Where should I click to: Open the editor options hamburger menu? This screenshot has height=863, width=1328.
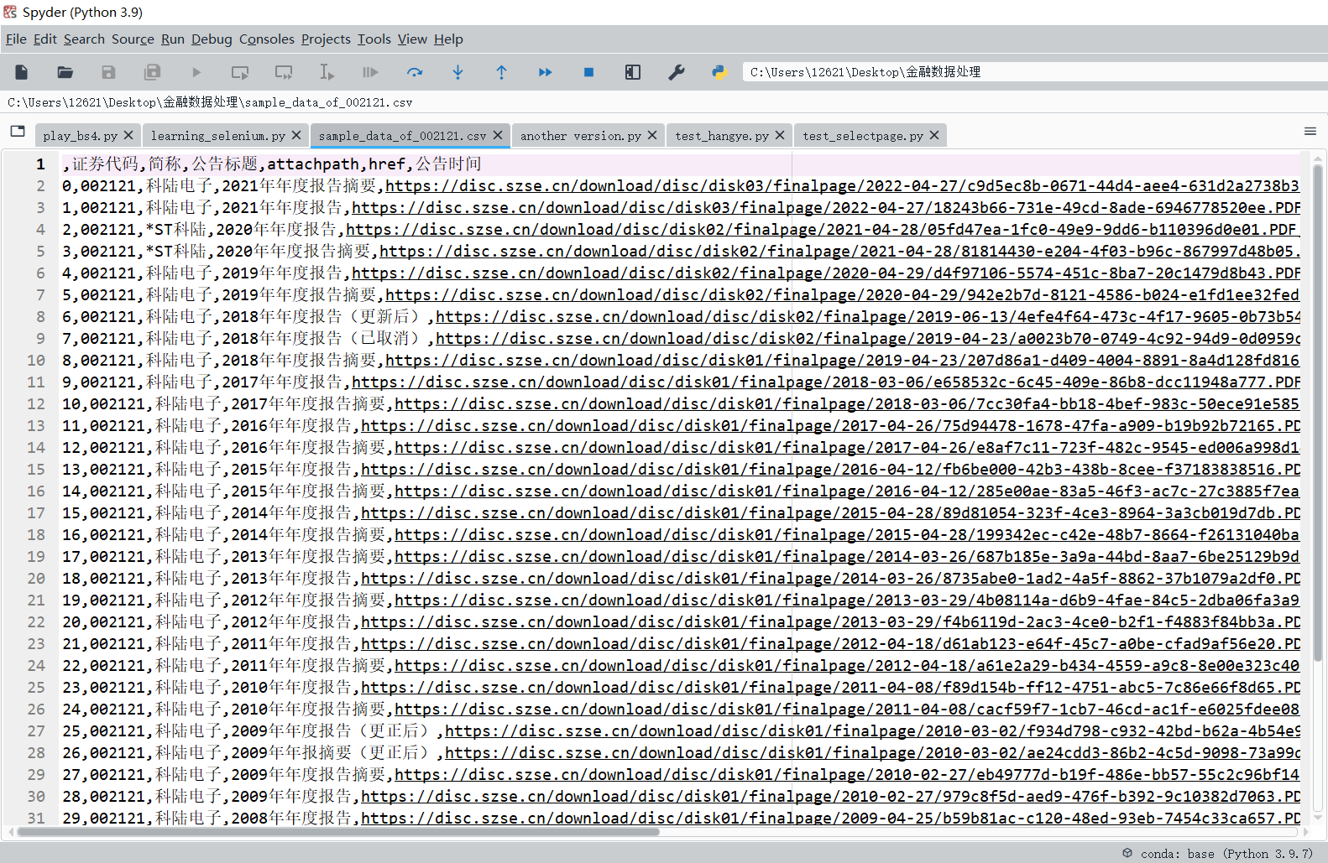click(x=1310, y=132)
